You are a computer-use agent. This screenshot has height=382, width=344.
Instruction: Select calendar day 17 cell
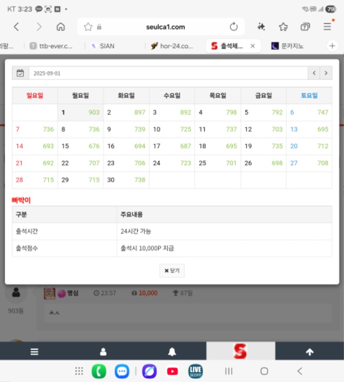172,146
